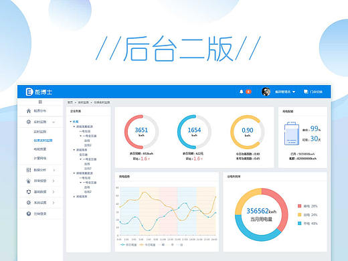Open notifications via the bell icon
Viewport: 348px width, 261px height.
pos(241,92)
